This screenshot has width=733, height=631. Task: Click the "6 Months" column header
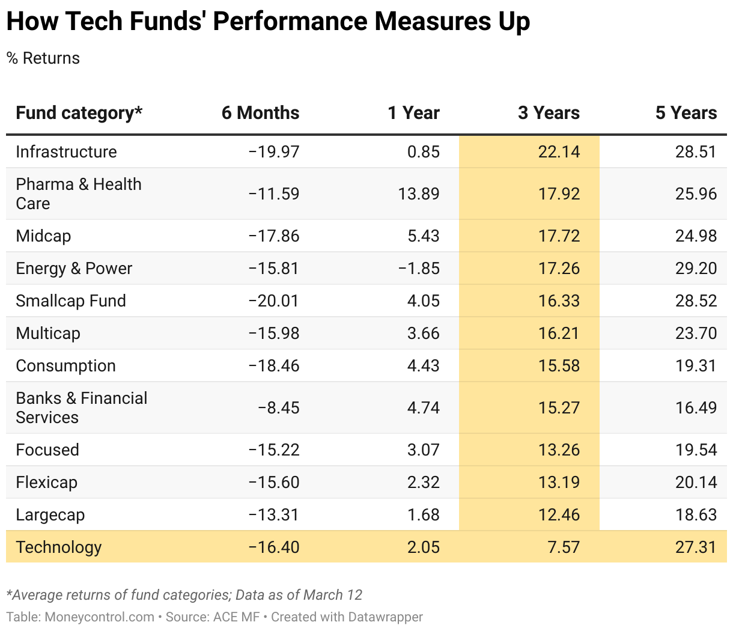click(260, 113)
